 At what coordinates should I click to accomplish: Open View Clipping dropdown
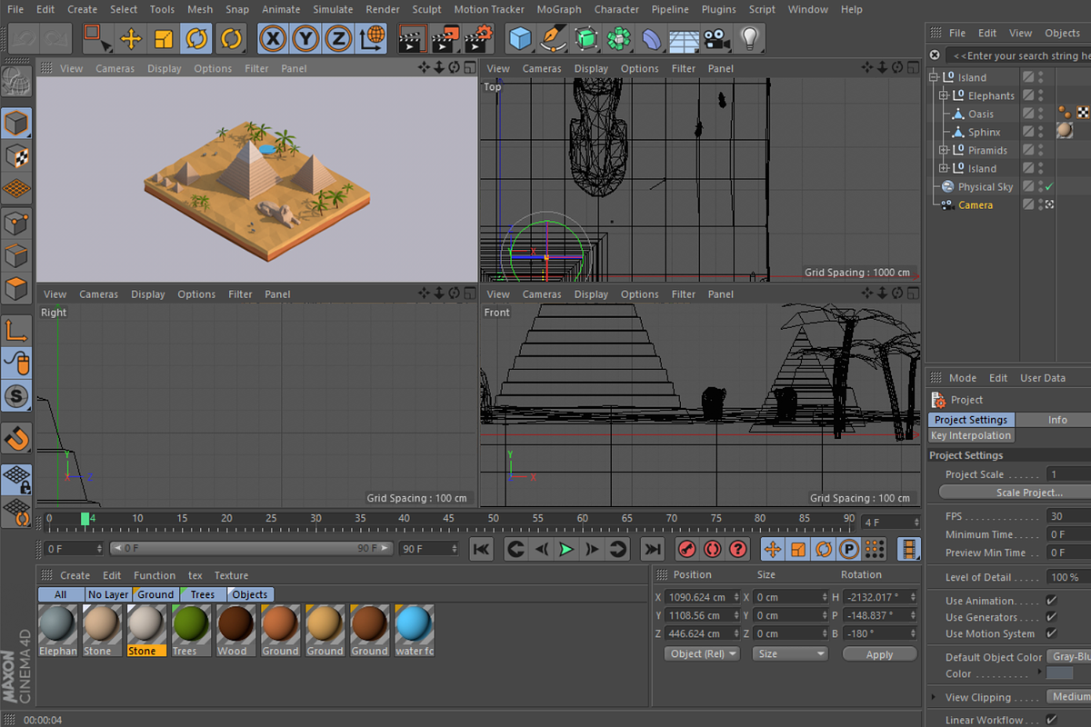(1069, 697)
